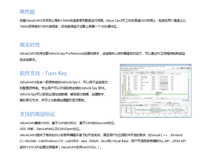The height and width of the screenshot is (157, 211).
Task: Click the Save button in Vehicle Spy screenshot
Action: (153, 72)
